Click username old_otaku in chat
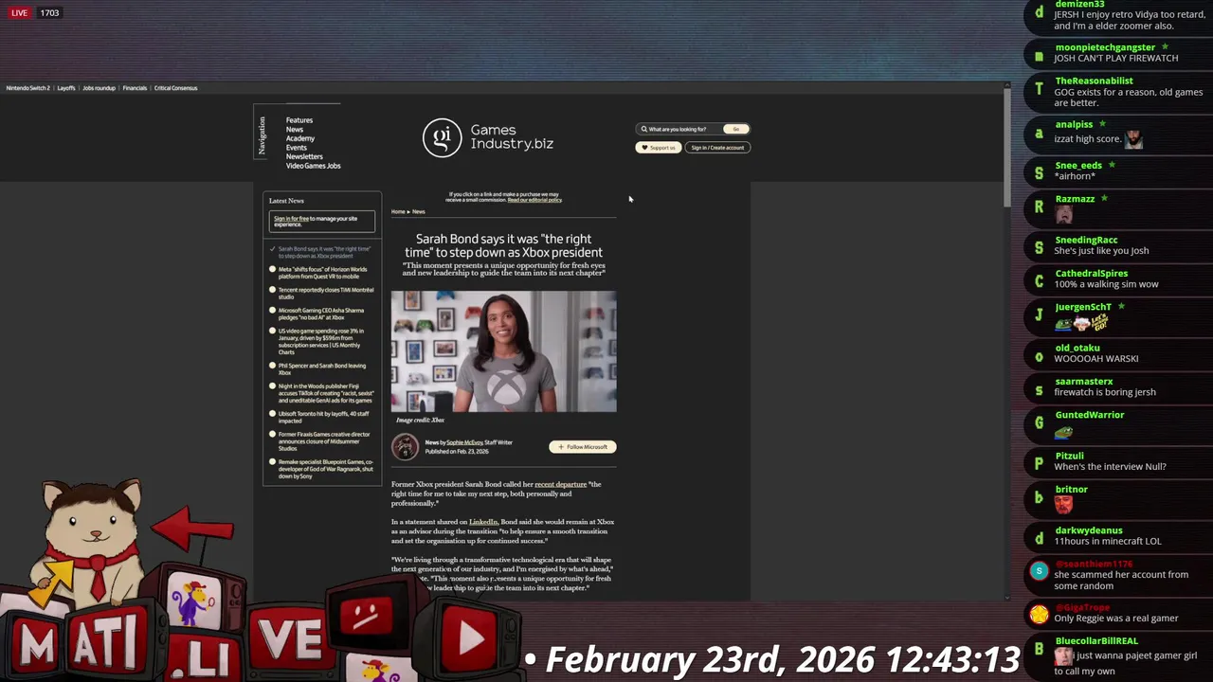 tap(1077, 348)
